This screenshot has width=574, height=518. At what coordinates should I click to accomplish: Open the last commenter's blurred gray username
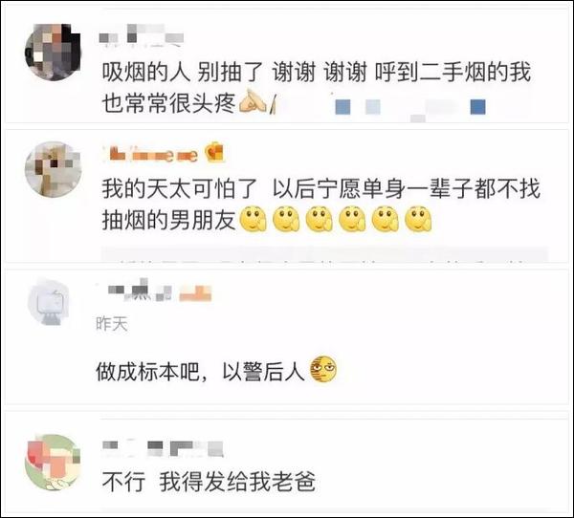pyautogui.click(x=163, y=448)
